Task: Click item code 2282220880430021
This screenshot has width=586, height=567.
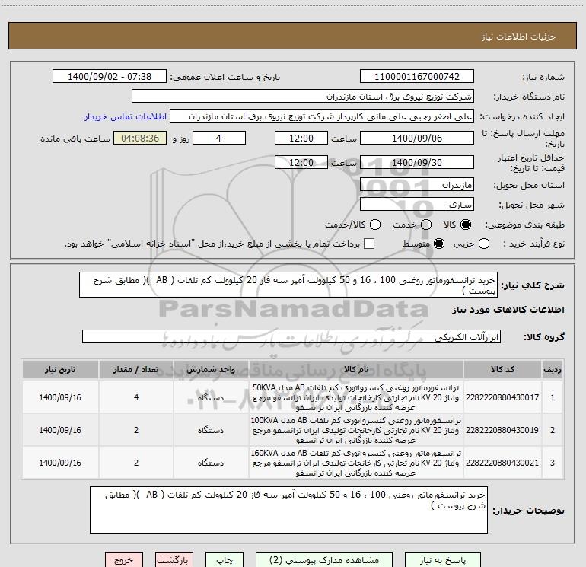Action: [502, 463]
